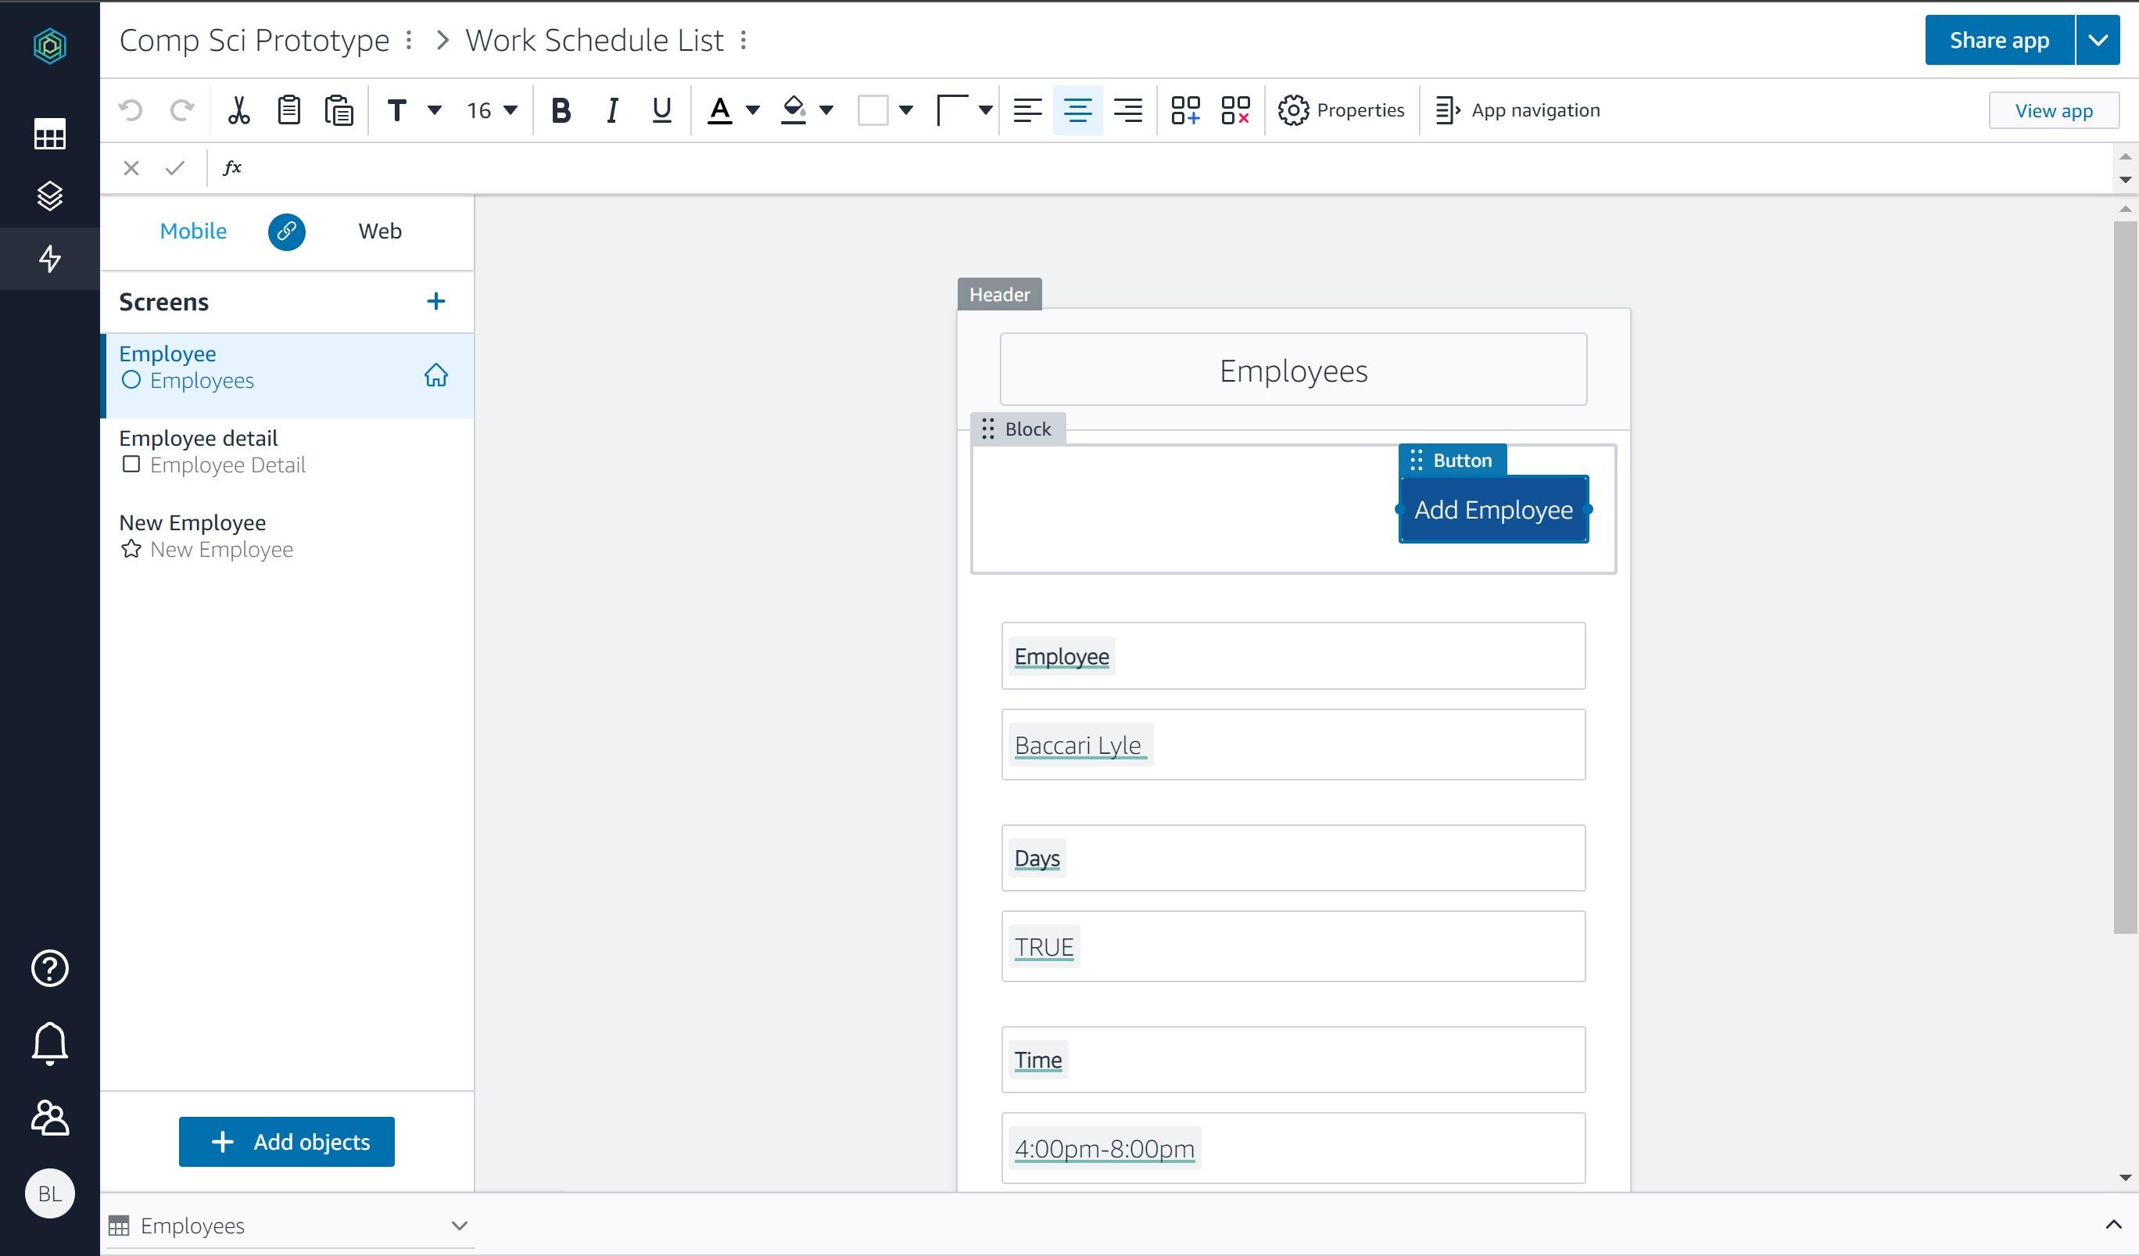The image size is (2139, 1256).
Task: Apply underline formatting
Action: 661,109
